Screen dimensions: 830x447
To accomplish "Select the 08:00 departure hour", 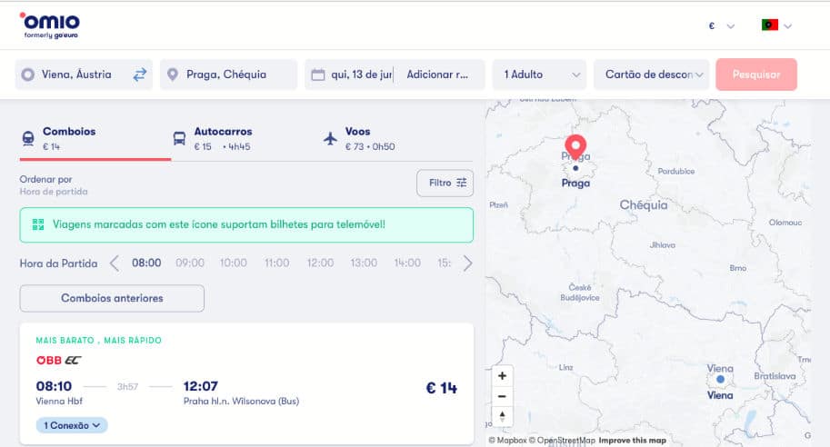I will [x=146, y=263].
